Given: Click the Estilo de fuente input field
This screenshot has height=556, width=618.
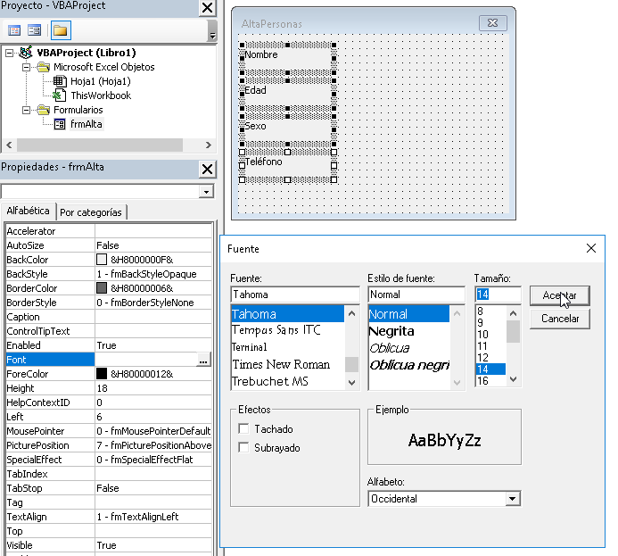Looking at the screenshot, I should tap(416, 295).
